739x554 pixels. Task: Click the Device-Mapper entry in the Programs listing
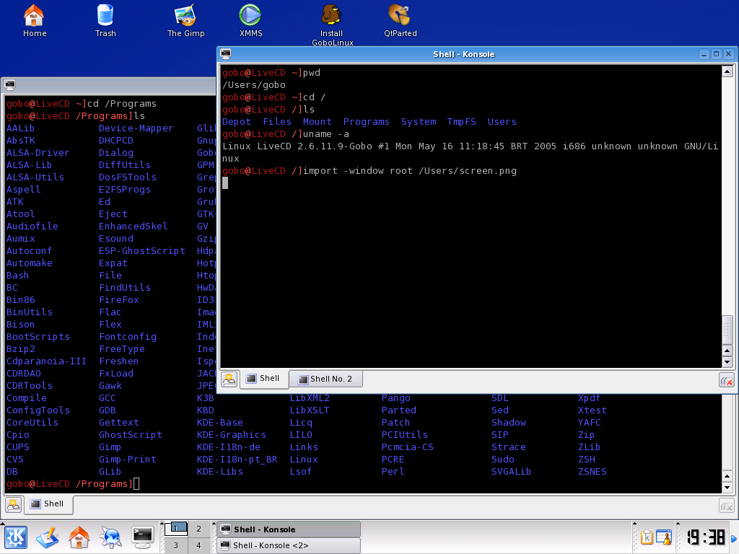136,128
